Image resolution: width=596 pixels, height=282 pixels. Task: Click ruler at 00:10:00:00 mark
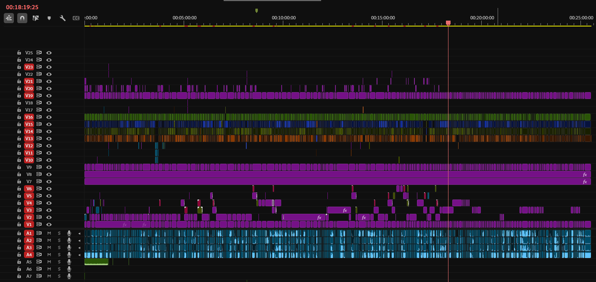coord(284,17)
